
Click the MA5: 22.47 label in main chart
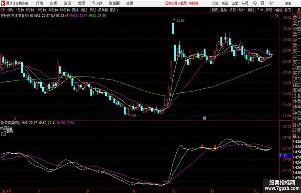click(x=42, y=16)
